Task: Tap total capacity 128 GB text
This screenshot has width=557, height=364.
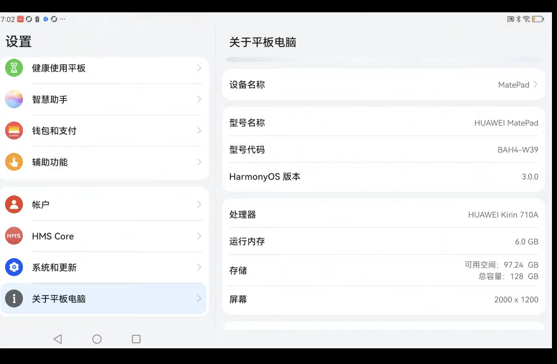Action: (508, 276)
